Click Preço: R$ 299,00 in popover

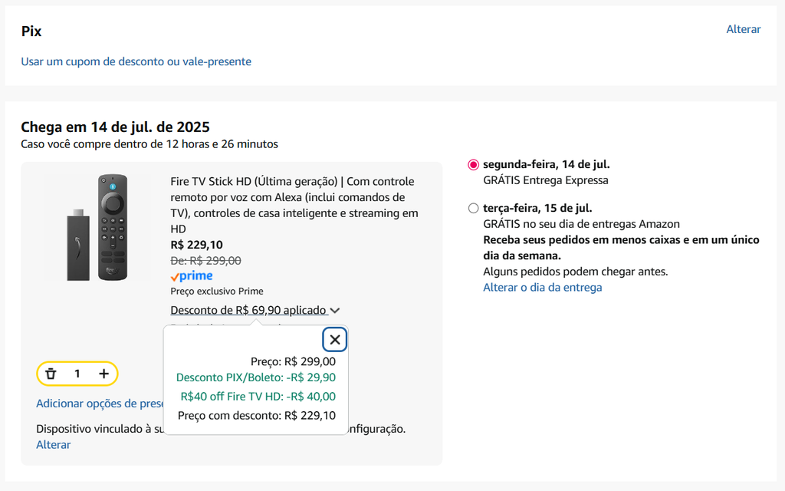[x=294, y=362]
